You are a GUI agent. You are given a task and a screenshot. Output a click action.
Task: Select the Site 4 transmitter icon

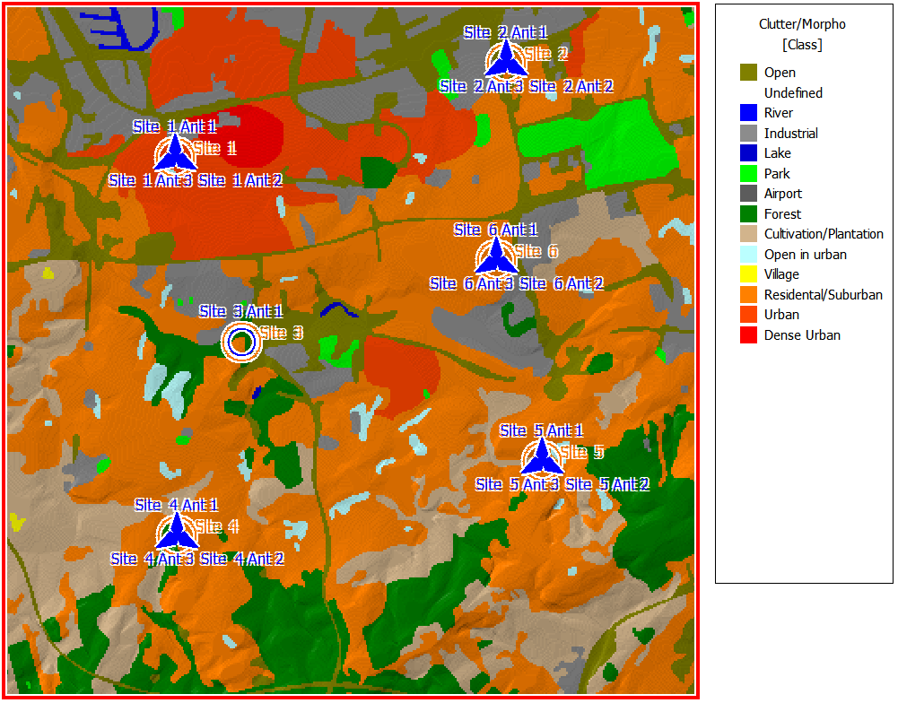pyautogui.click(x=178, y=533)
